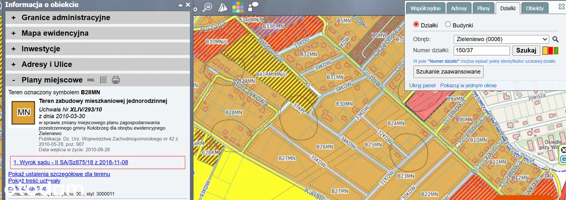Click the person with speech bubble icon
This screenshot has height=200, width=566.
253,7
